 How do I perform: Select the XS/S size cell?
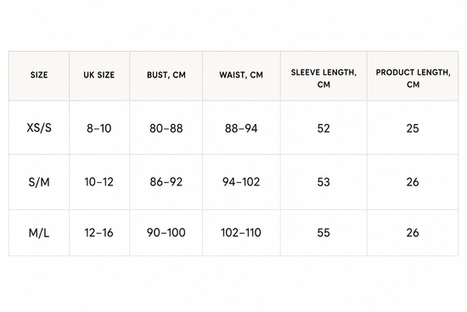click(x=39, y=128)
